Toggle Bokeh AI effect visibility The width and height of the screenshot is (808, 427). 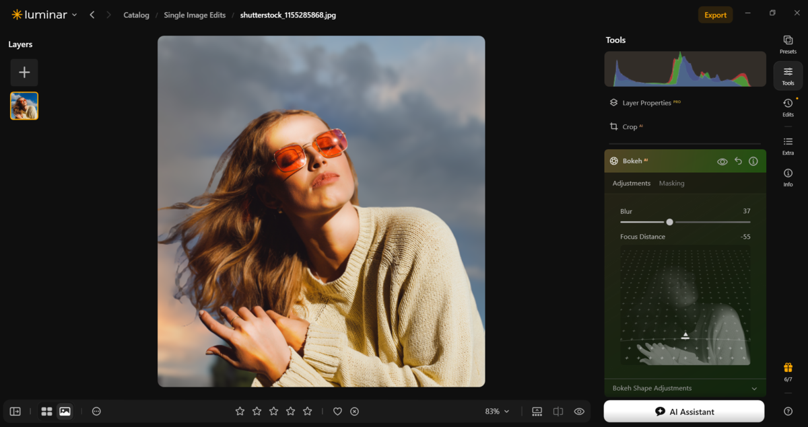coord(722,161)
